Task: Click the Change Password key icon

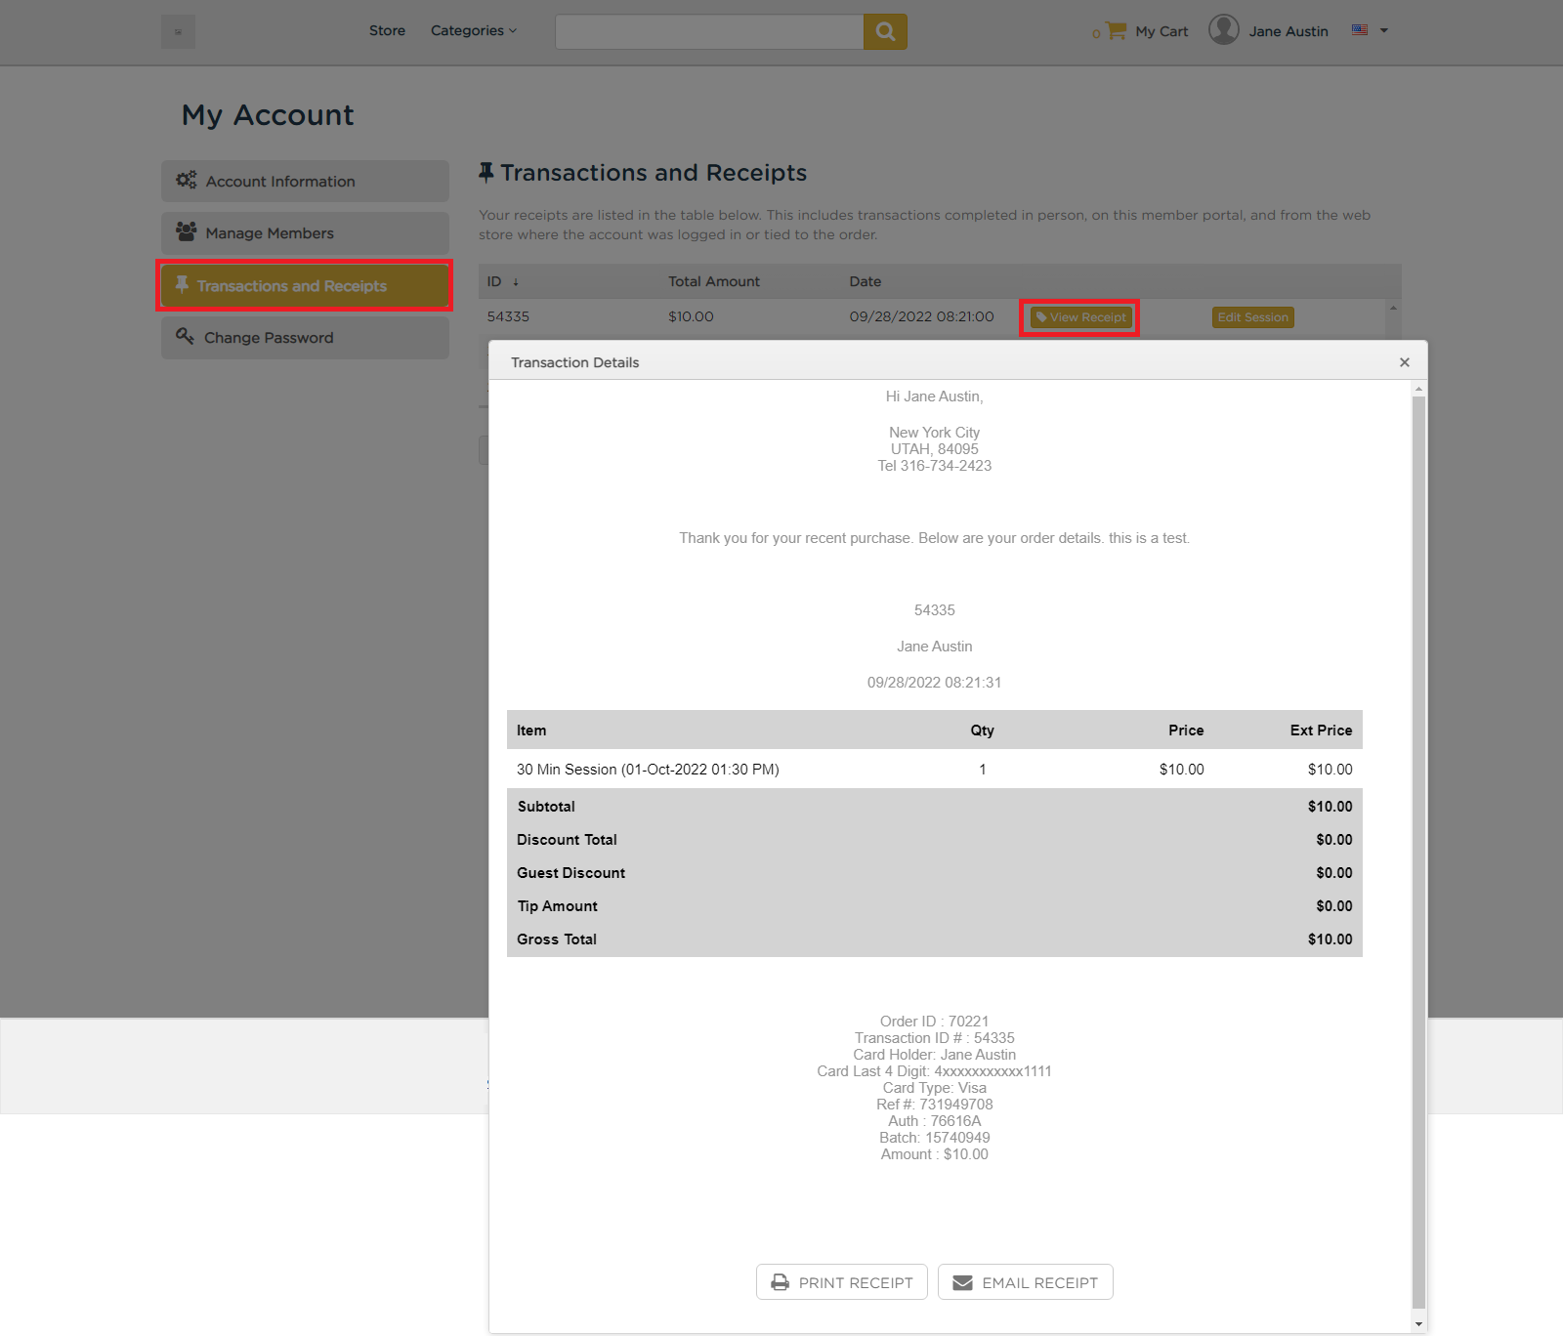Action: [x=185, y=336]
